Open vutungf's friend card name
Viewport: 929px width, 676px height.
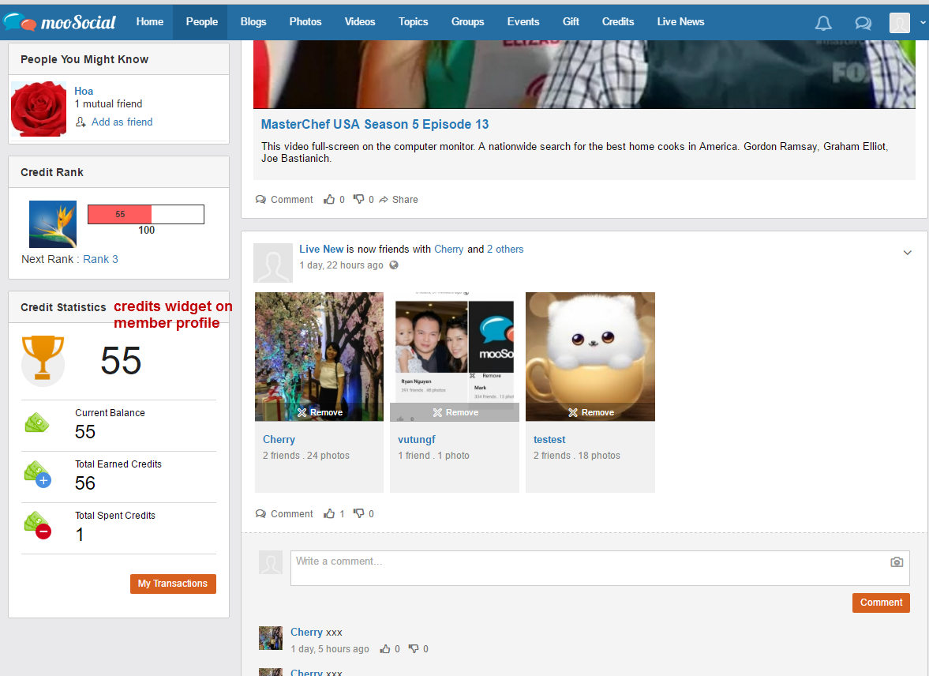click(x=417, y=439)
